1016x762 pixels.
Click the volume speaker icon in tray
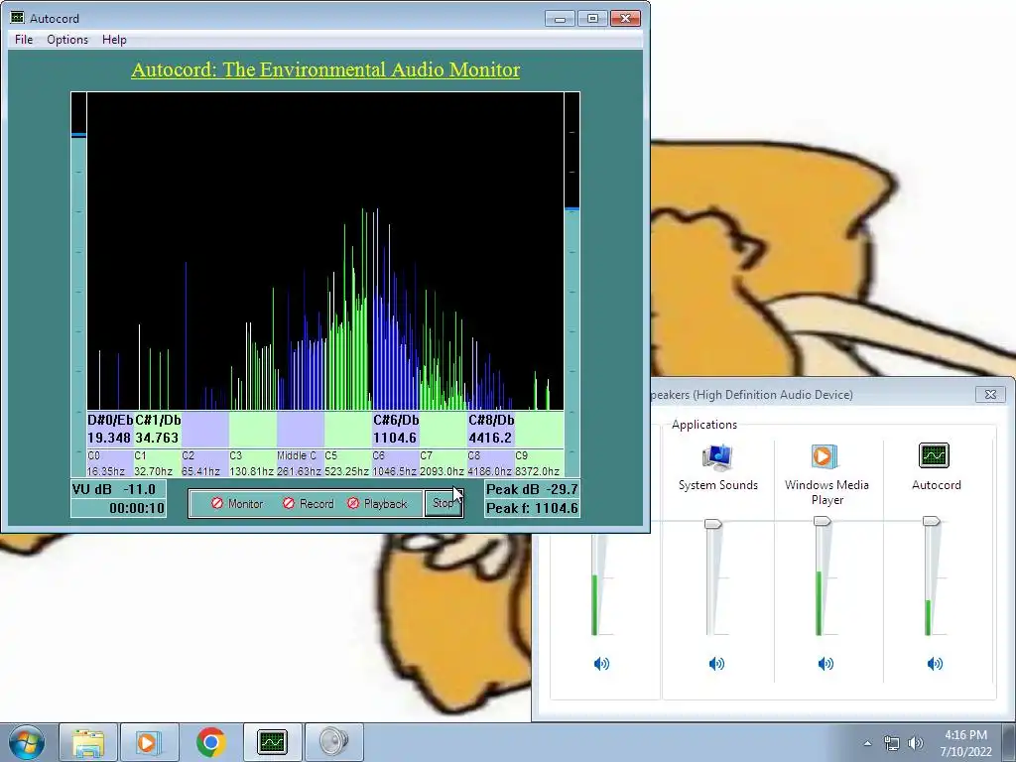pyautogui.click(x=916, y=743)
